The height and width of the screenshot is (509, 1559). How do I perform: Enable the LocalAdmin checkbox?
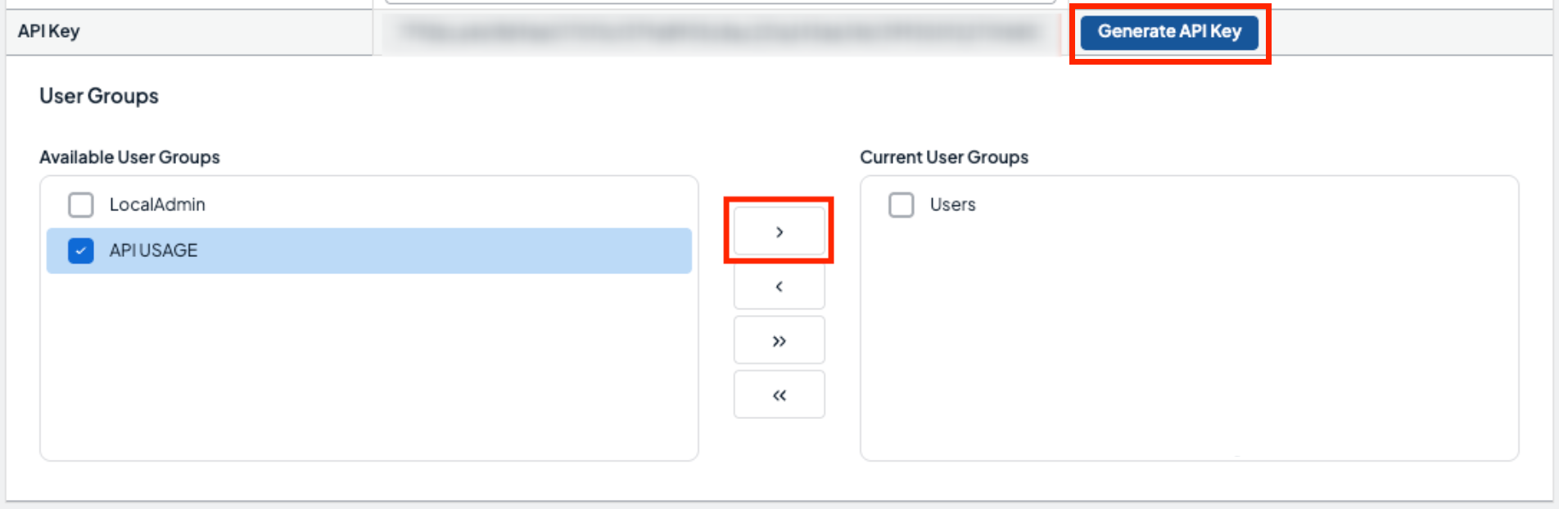pos(81,205)
